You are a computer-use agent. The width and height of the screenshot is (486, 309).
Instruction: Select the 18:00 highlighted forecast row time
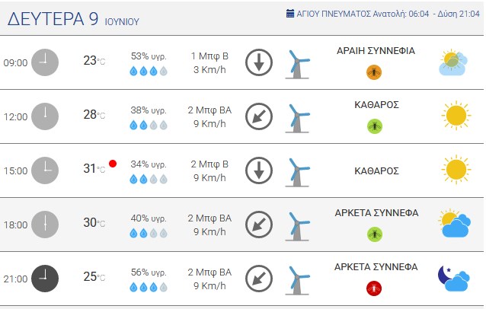pyautogui.click(x=15, y=225)
